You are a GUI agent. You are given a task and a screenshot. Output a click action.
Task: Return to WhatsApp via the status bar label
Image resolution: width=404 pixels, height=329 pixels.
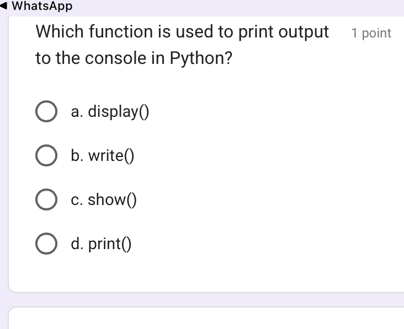tap(42, 6)
